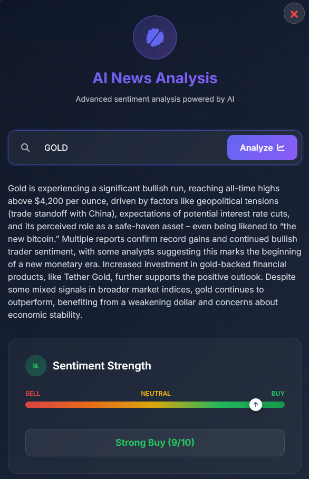Select the AI News Analysis heading
The width and height of the screenshot is (309, 479).
click(154, 78)
